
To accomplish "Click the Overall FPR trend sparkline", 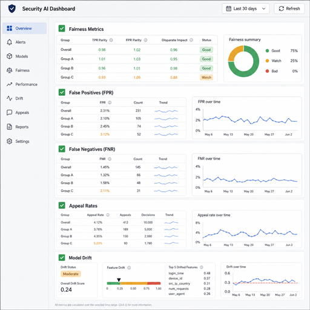I will [166, 111].
